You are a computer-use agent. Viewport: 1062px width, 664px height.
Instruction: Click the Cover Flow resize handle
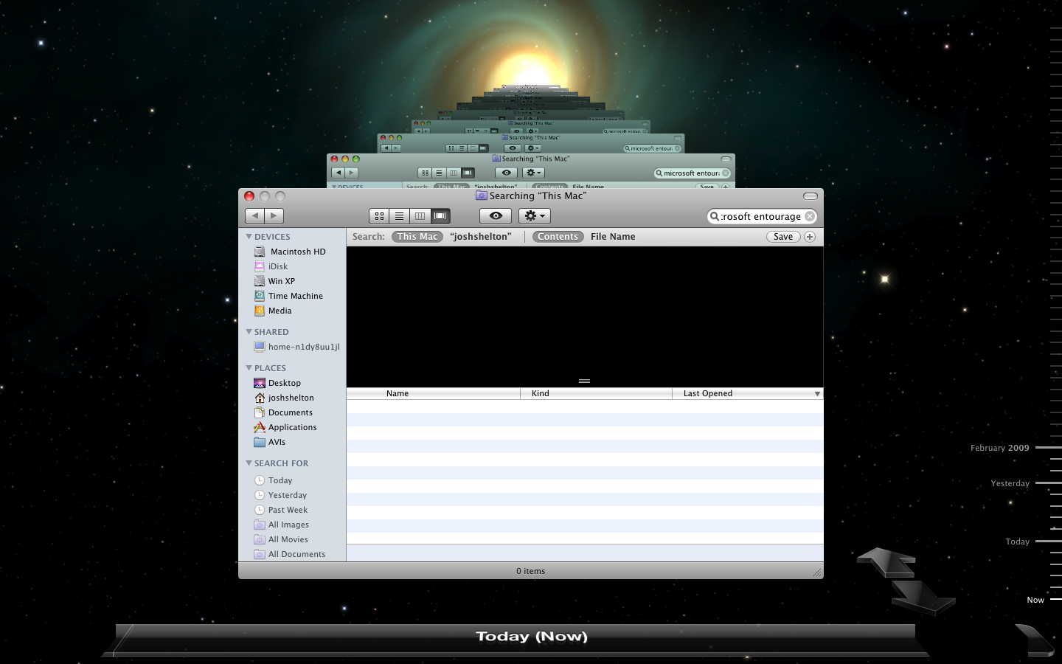click(584, 381)
